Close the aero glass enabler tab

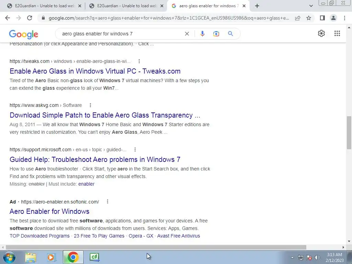[x=244, y=6]
